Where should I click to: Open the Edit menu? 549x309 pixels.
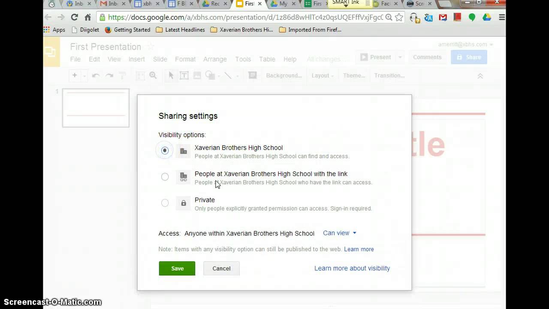click(94, 59)
